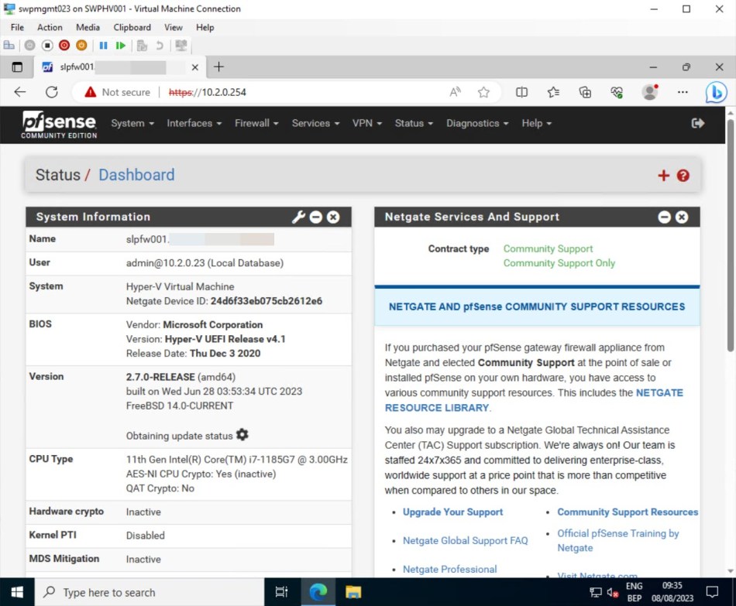Follow the Netgate Global Support FAQ link
The height and width of the screenshot is (606, 736).
click(466, 540)
